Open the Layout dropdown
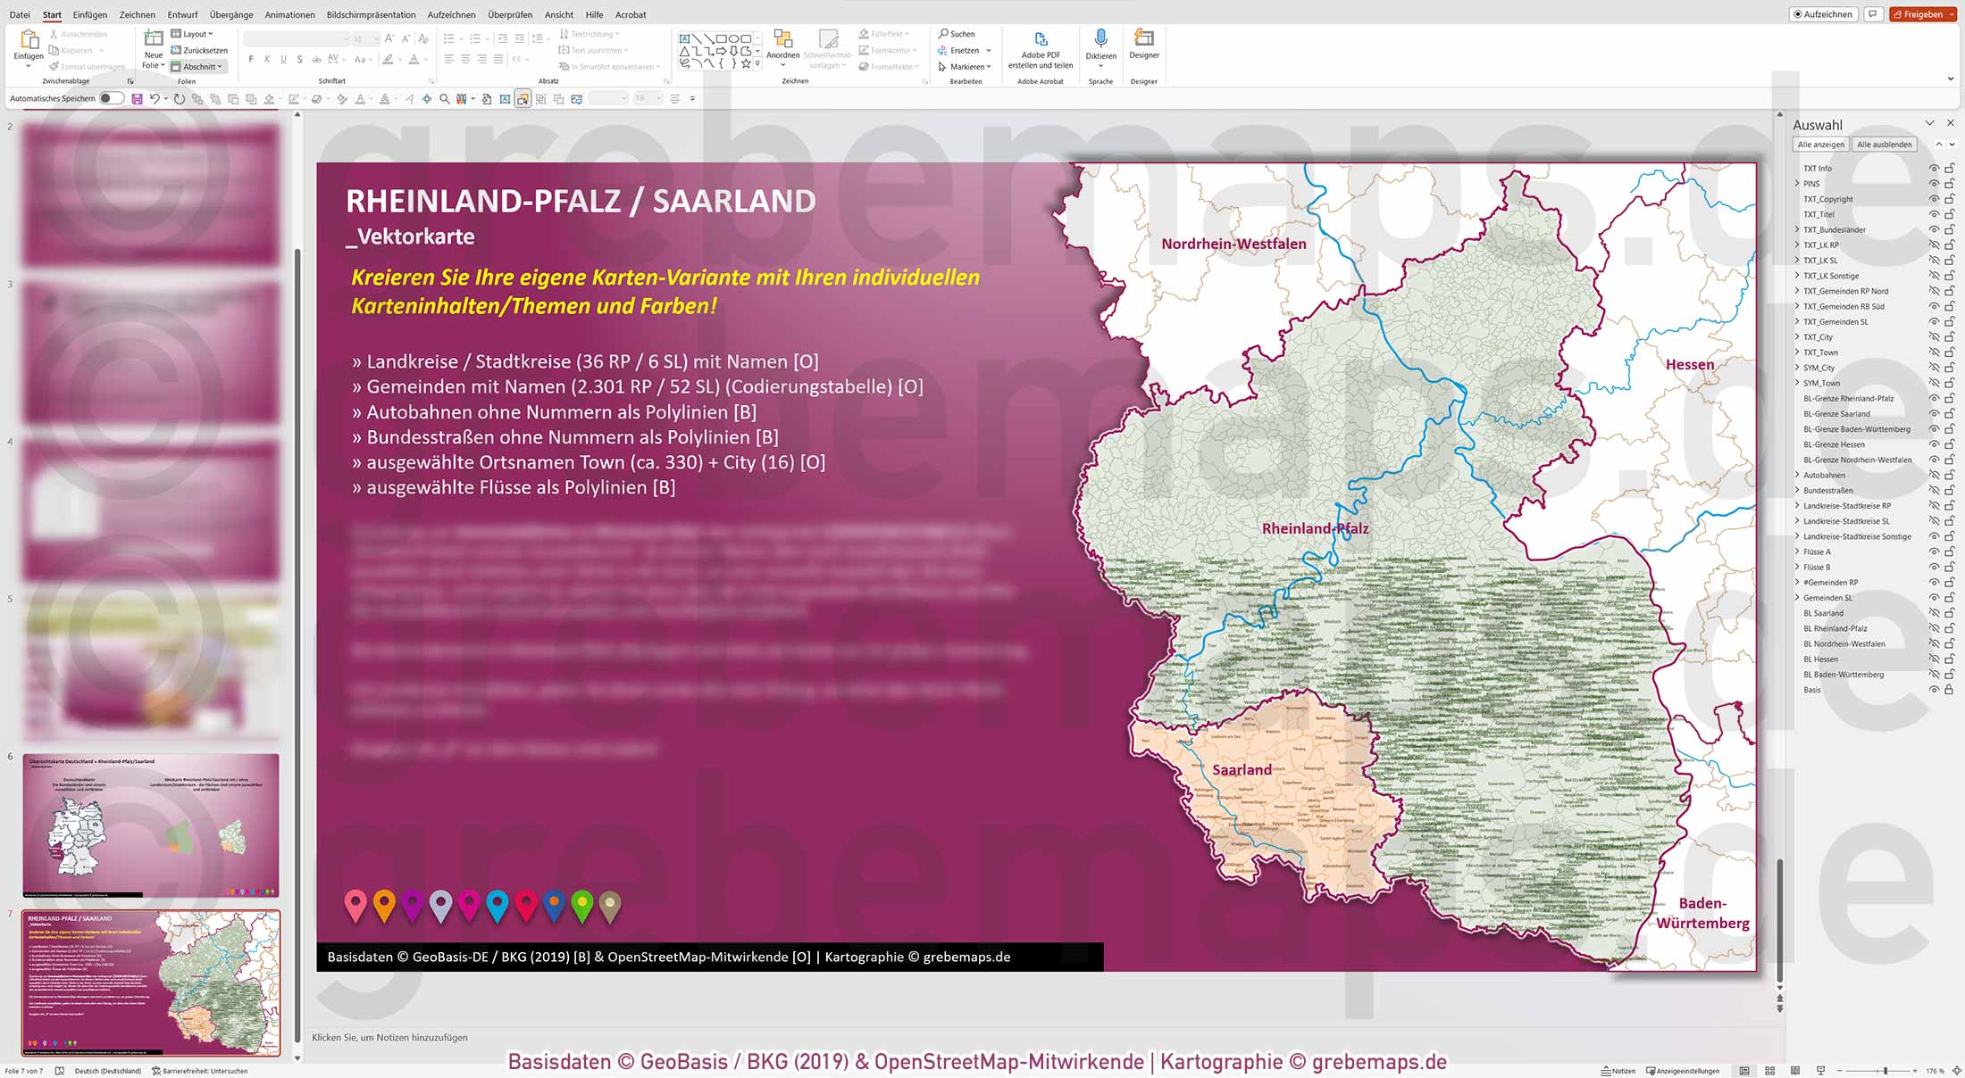Image resolution: width=1965 pixels, height=1078 pixels. click(x=194, y=33)
